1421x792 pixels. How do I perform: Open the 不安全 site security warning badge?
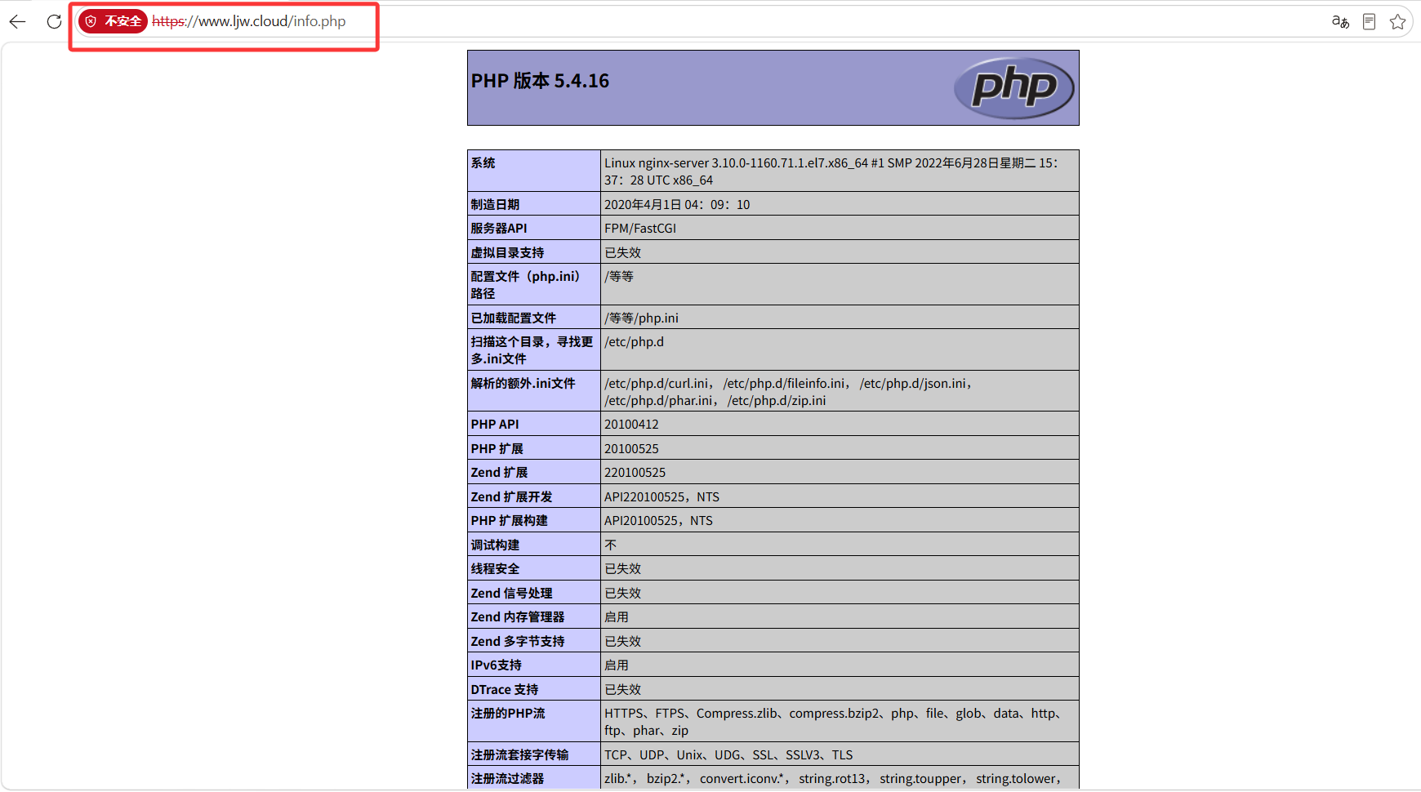(114, 21)
